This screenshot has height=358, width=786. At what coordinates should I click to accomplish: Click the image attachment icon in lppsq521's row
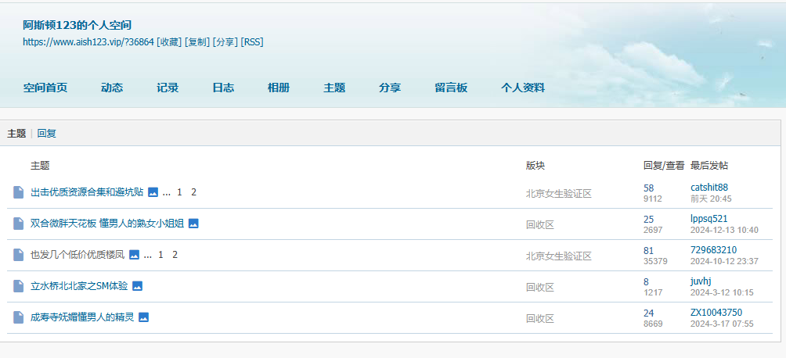click(x=193, y=224)
